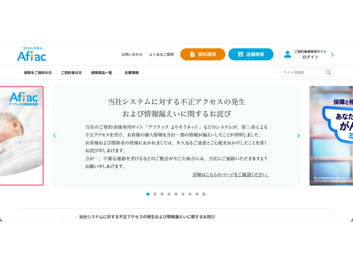Screen dimensions: 353x265
Task: Click the baby image Aflac slide
Action: point(22,136)
